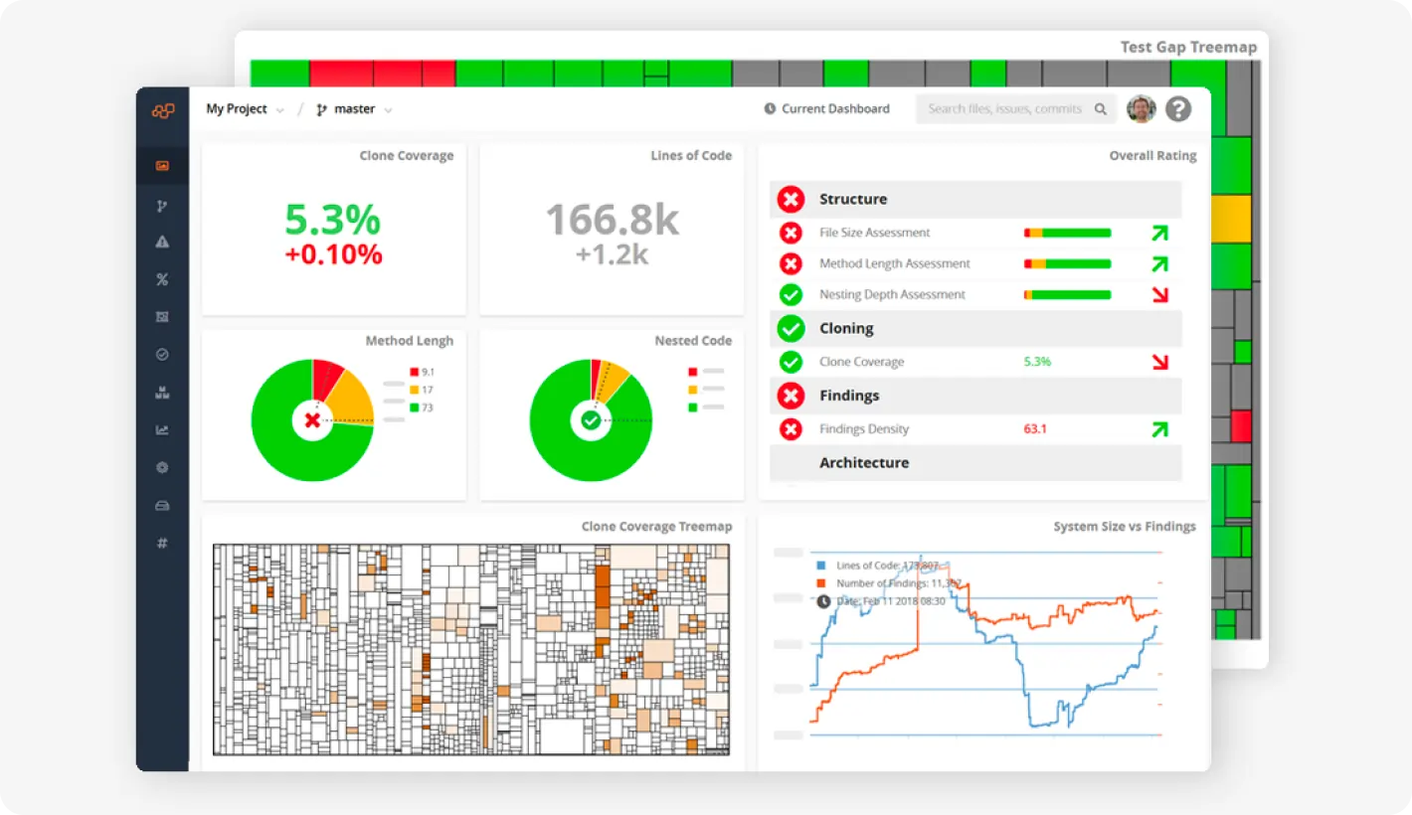Open the File Size Assessment link
Image resolution: width=1412 pixels, height=815 pixels.
[874, 233]
